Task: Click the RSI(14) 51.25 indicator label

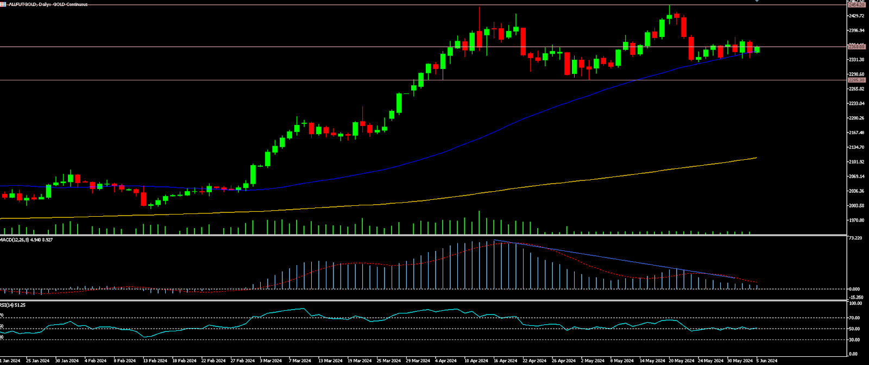Action: click(13, 305)
